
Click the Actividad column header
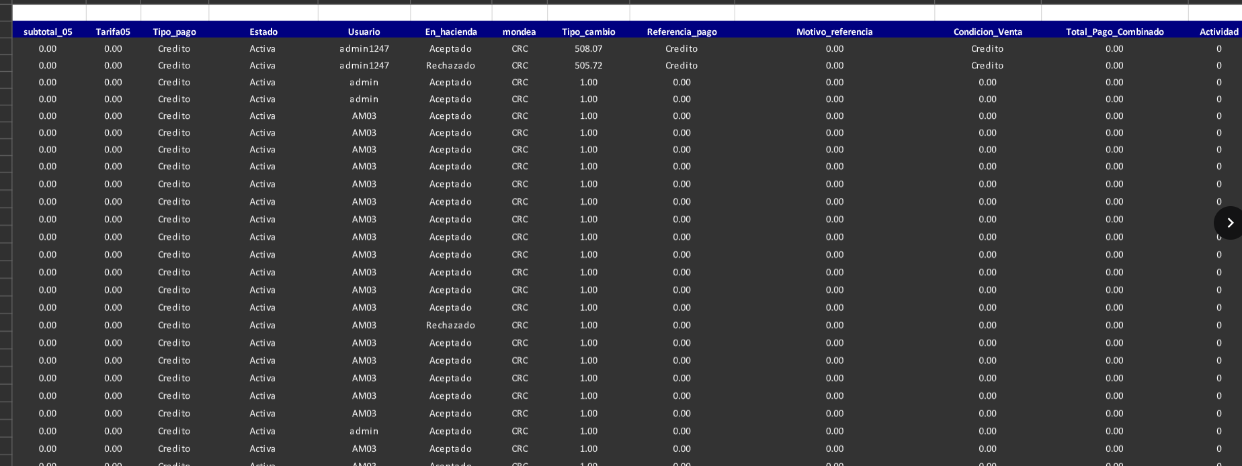1218,32
